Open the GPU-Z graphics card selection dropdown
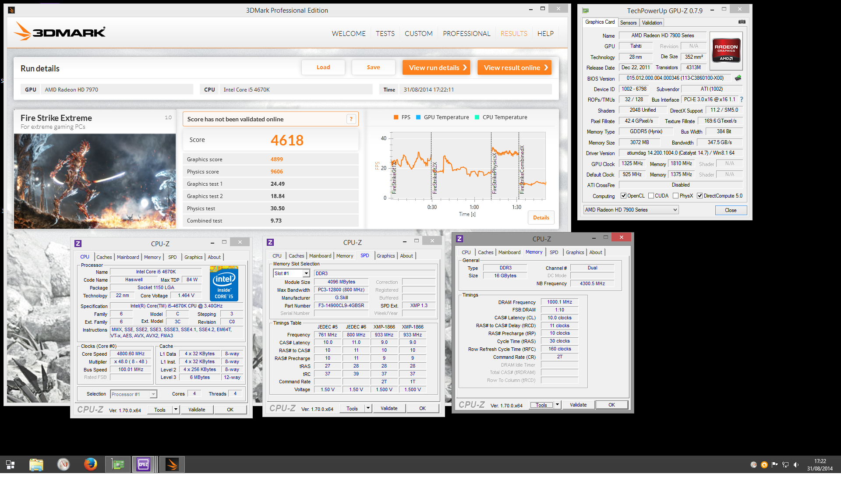841x488 pixels. (631, 210)
